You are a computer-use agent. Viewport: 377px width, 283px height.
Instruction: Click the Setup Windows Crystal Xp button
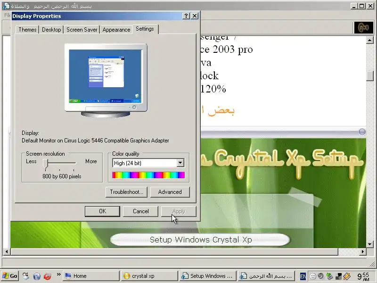200,240
